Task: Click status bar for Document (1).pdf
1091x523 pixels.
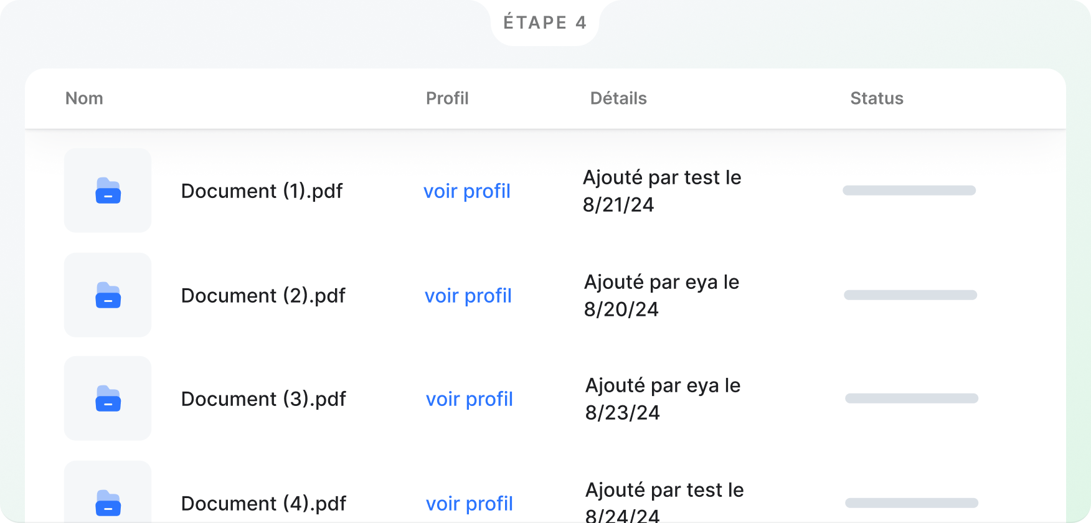Action: click(909, 191)
